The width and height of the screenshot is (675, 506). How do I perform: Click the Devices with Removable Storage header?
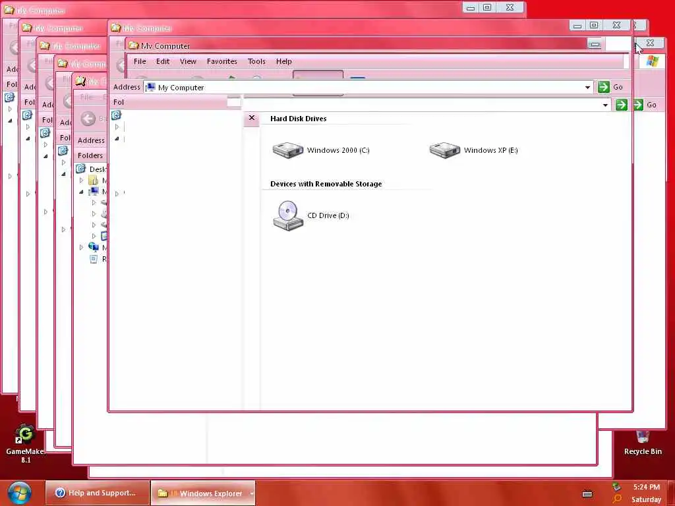point(326,184)
